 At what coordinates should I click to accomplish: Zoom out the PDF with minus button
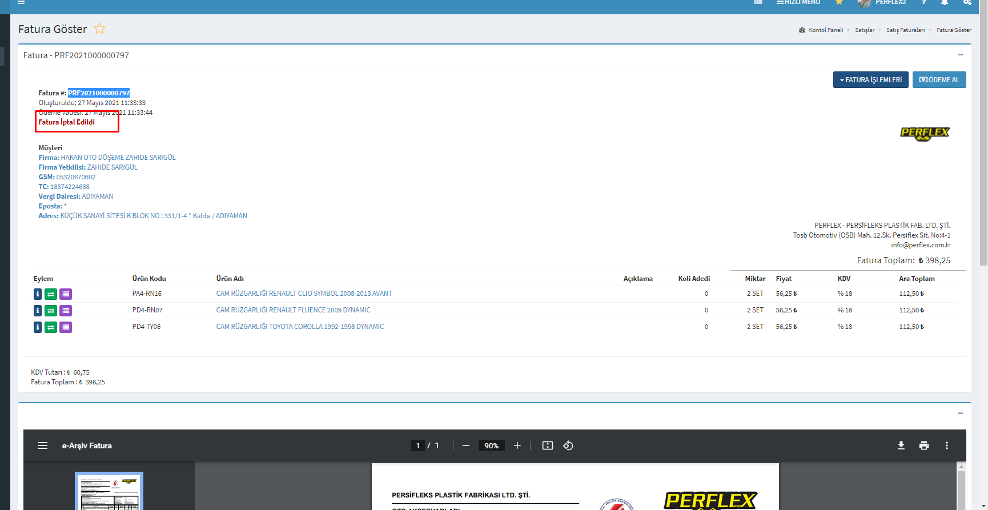point(466,445)
